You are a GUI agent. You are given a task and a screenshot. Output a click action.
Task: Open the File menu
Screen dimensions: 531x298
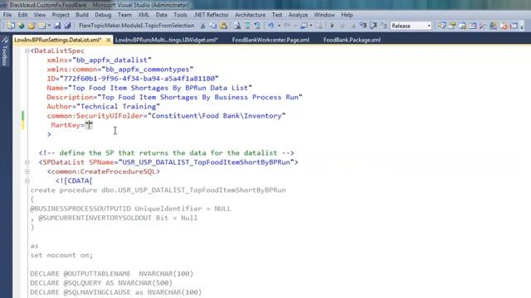coord(7,15)
